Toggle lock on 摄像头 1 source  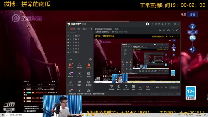tap(71, 36)
